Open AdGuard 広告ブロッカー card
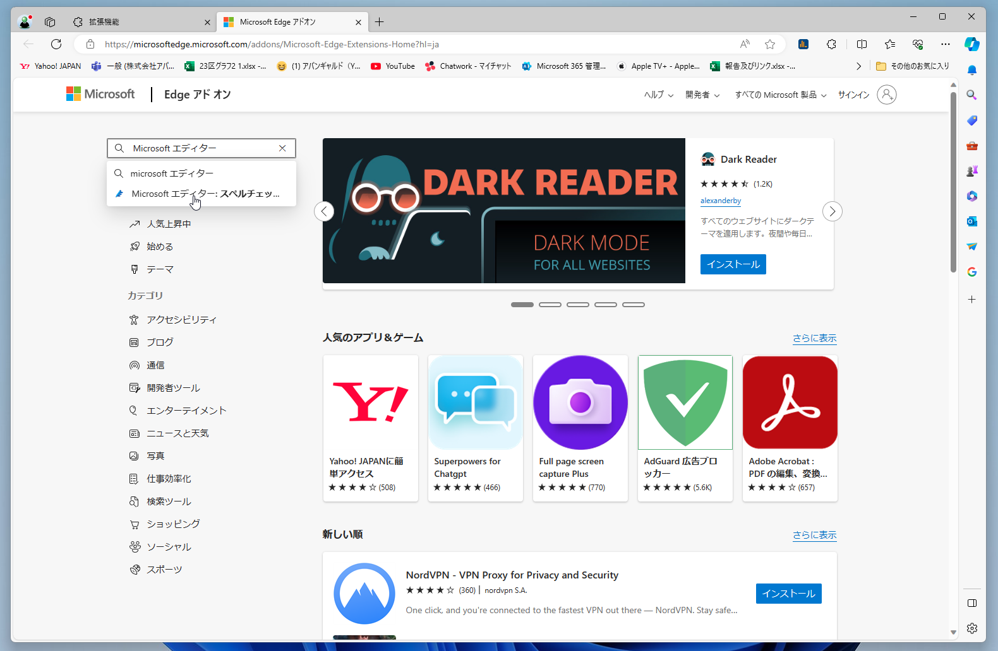 [685, 428]
